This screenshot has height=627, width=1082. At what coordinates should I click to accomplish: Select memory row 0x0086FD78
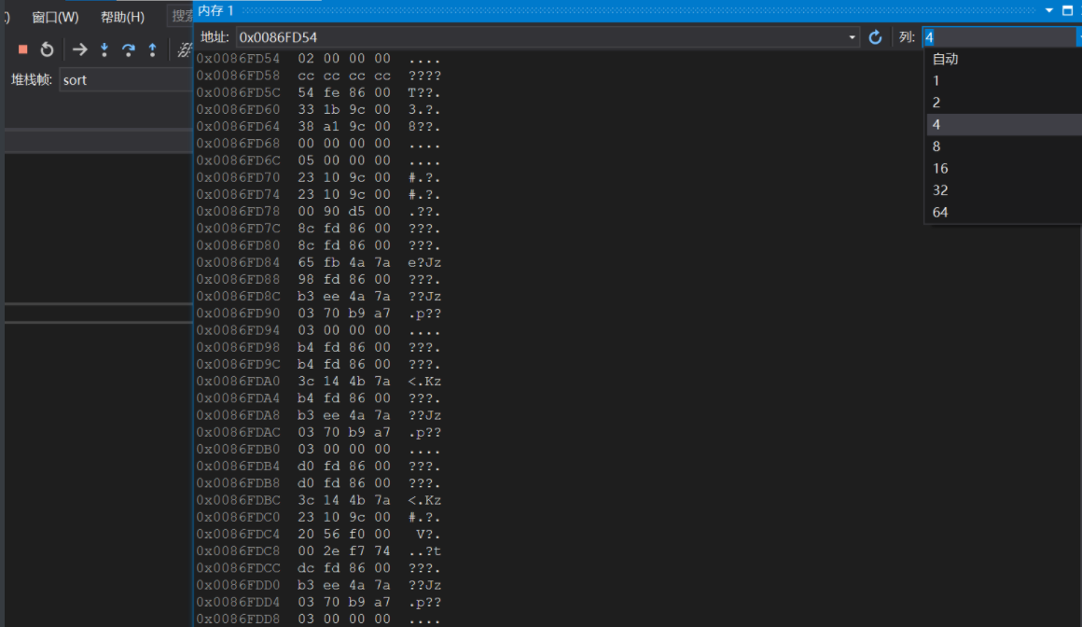click(318, 211)
